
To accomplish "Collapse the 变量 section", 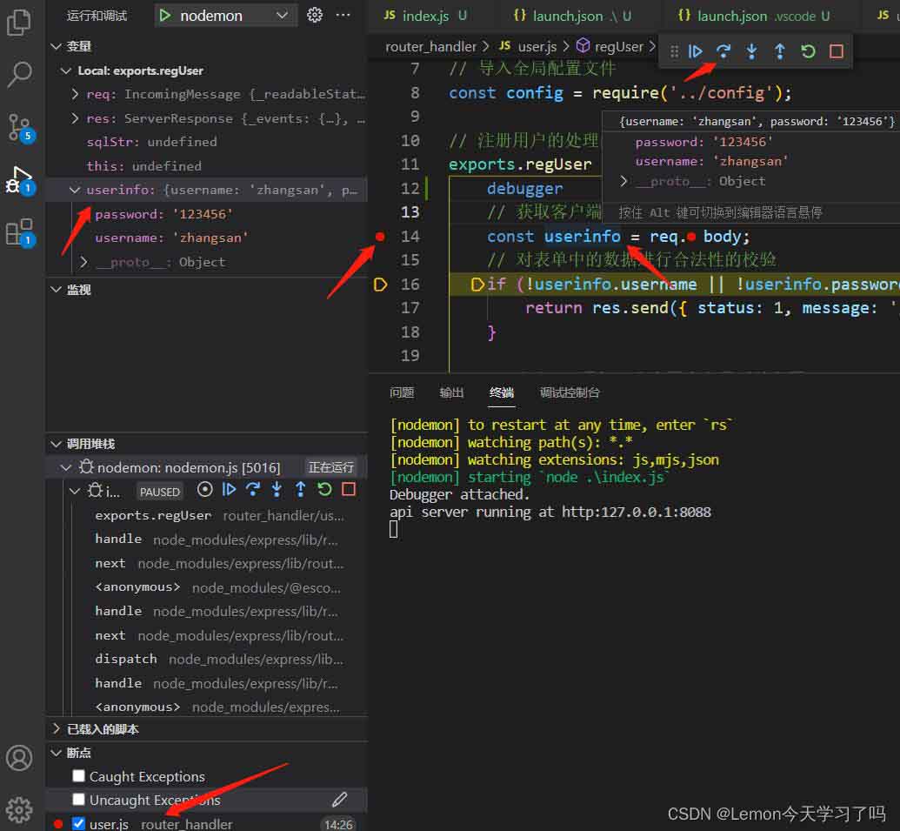I will point(56,46).
